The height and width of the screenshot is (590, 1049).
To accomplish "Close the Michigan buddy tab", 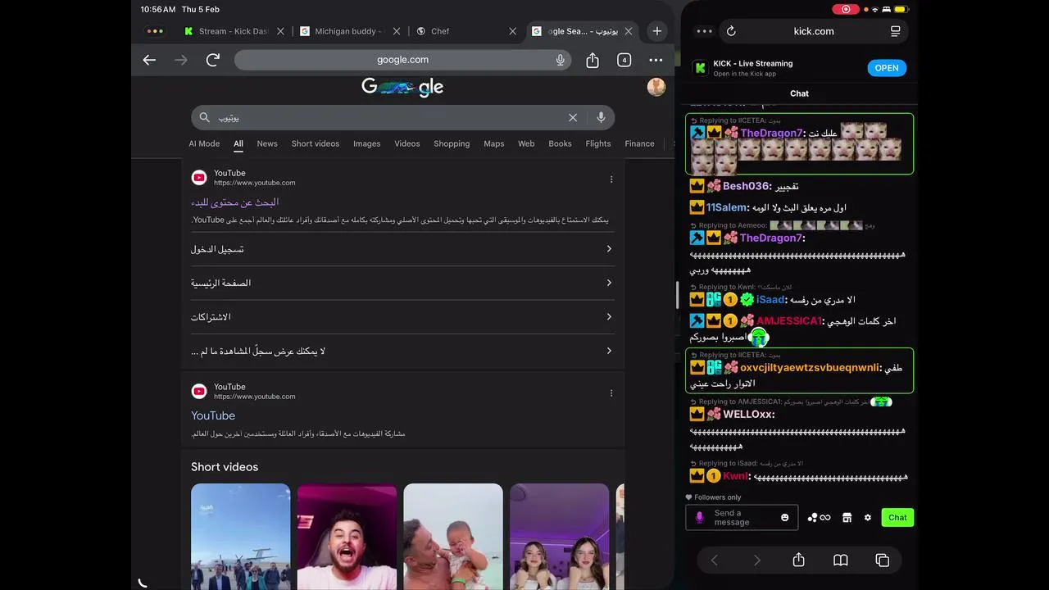I will coord(397,31).
